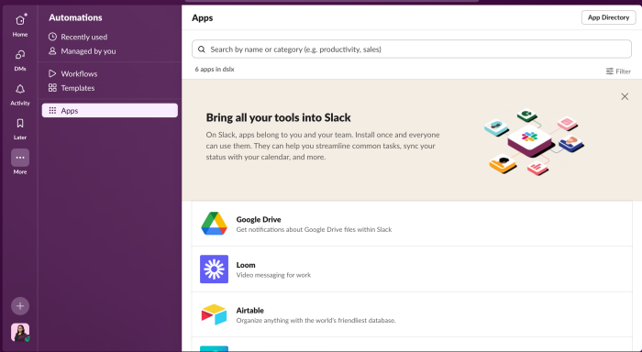
Task: Open the App Directory button
Action: (608, 17)
